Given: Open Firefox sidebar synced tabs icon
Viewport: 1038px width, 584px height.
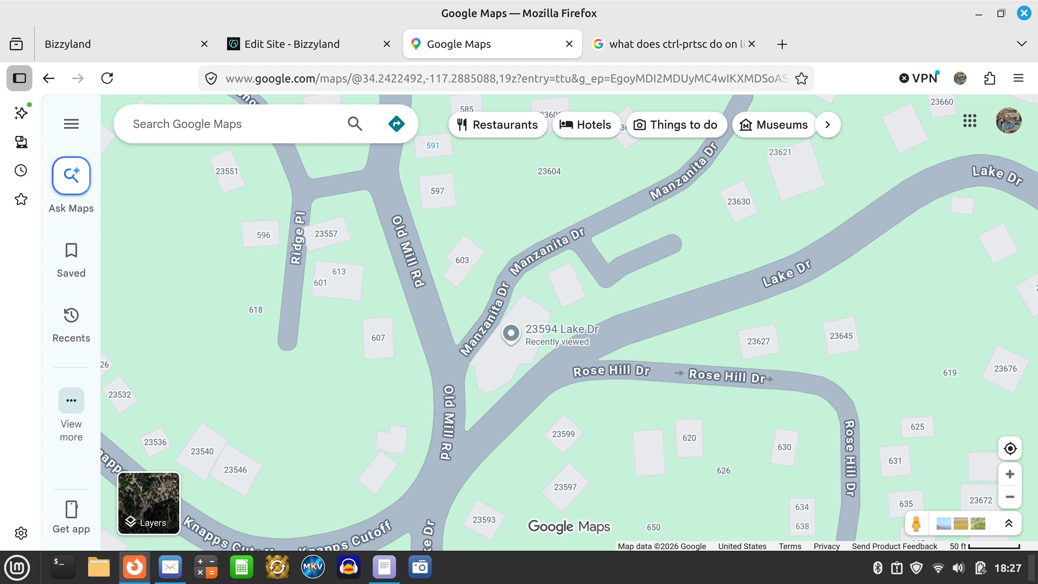Looking at the screenshot, I should (x=21, y=142).
